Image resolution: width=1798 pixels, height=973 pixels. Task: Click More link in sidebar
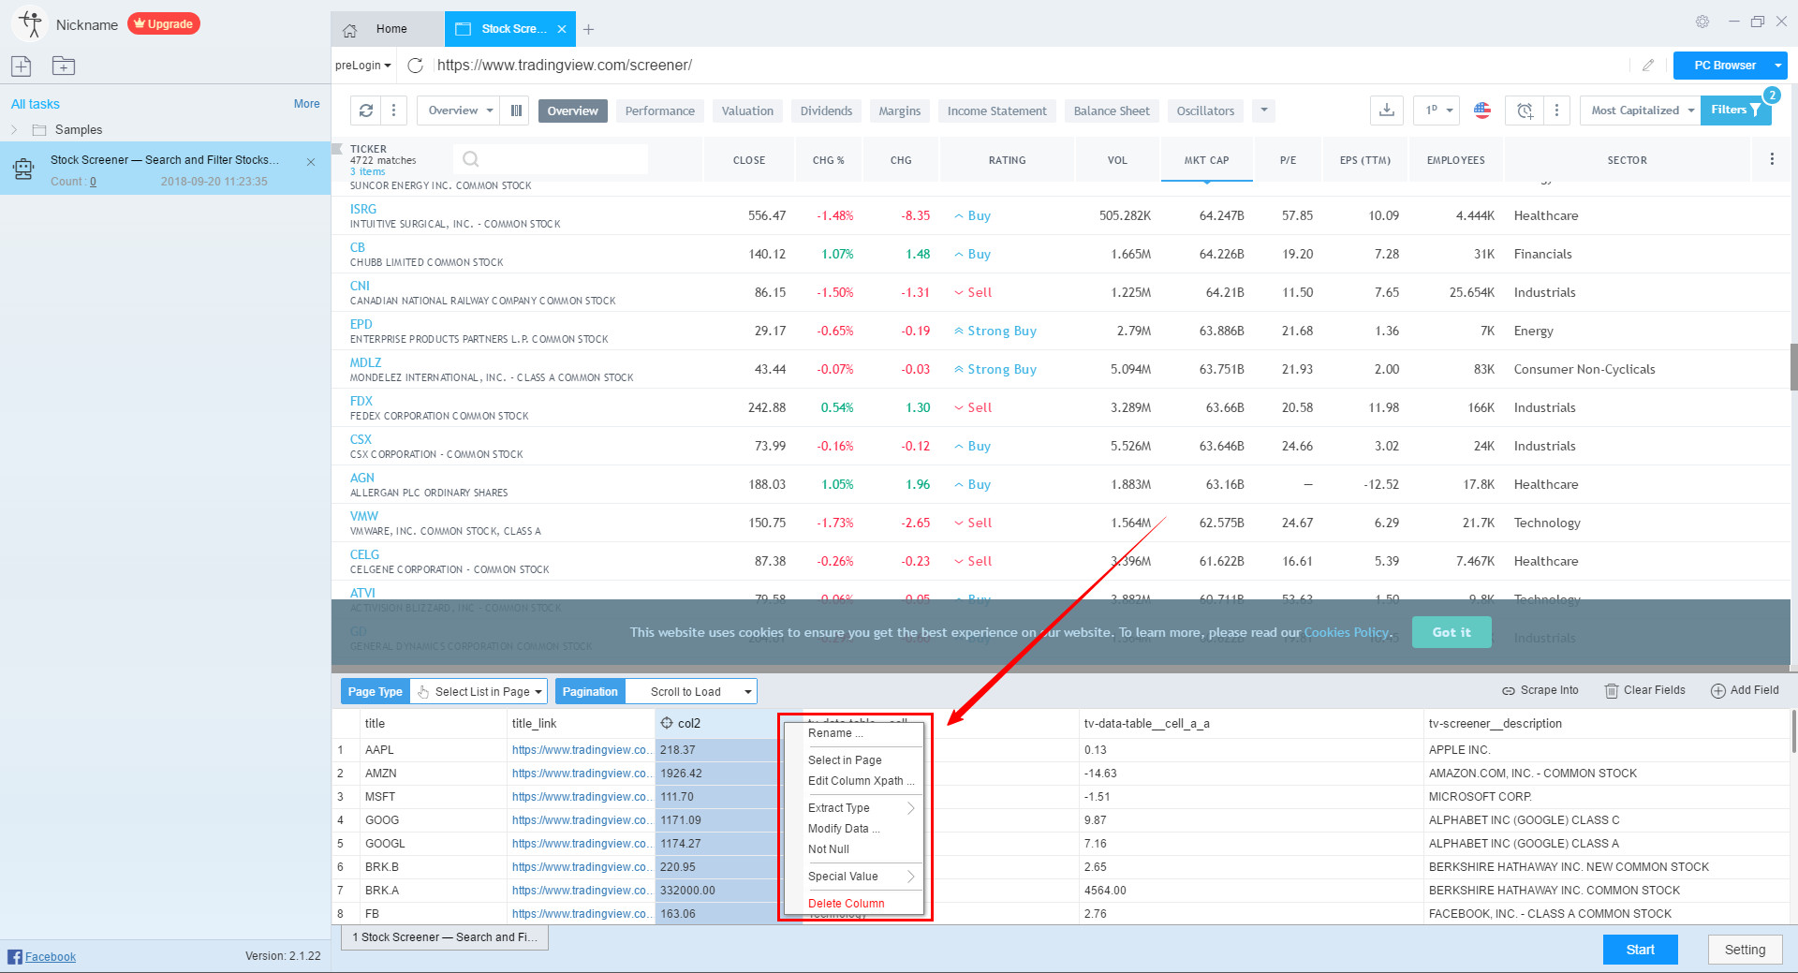pos(306,104)
